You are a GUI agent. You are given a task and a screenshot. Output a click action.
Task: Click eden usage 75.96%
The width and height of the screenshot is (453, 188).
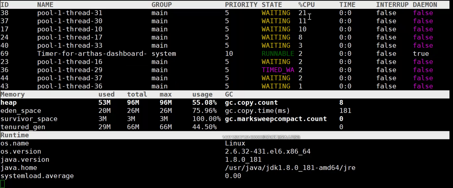(205, 111)
